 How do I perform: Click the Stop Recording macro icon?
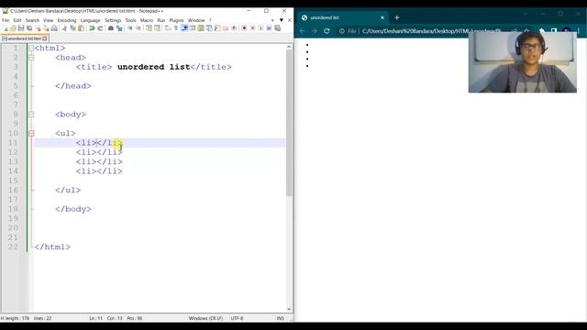point(252,28)
